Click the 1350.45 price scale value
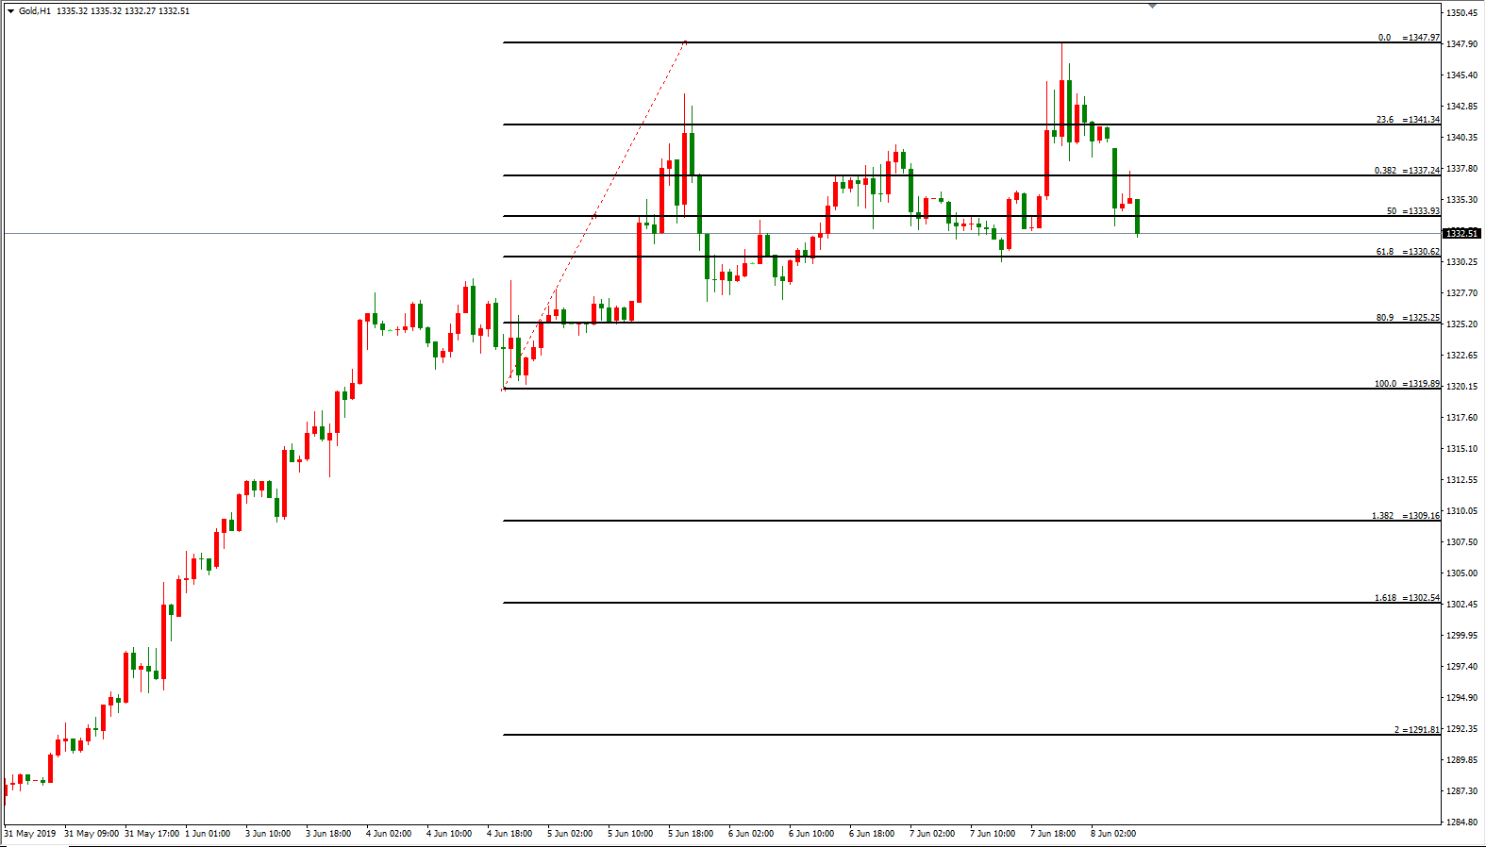 click(x=1461, y=13)
